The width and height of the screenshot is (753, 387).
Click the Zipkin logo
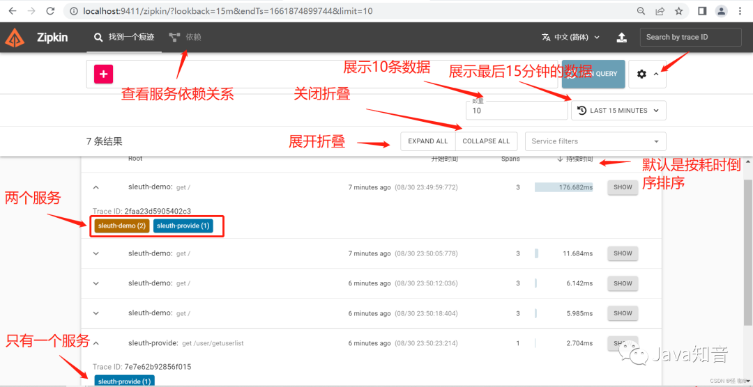tap(15, 38)
